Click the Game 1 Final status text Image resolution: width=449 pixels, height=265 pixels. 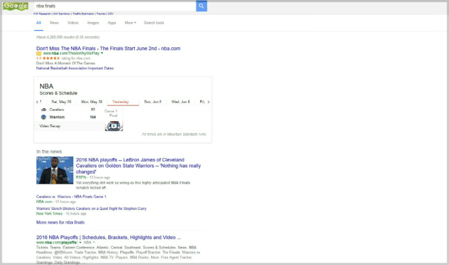coord(111,113)
